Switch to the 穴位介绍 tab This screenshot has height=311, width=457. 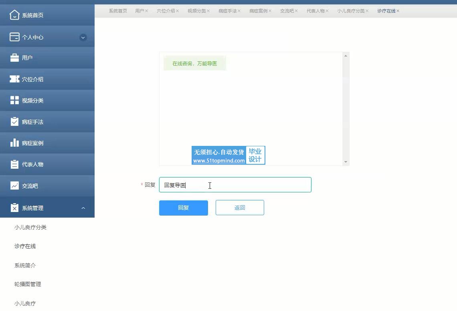coord(166,11)
